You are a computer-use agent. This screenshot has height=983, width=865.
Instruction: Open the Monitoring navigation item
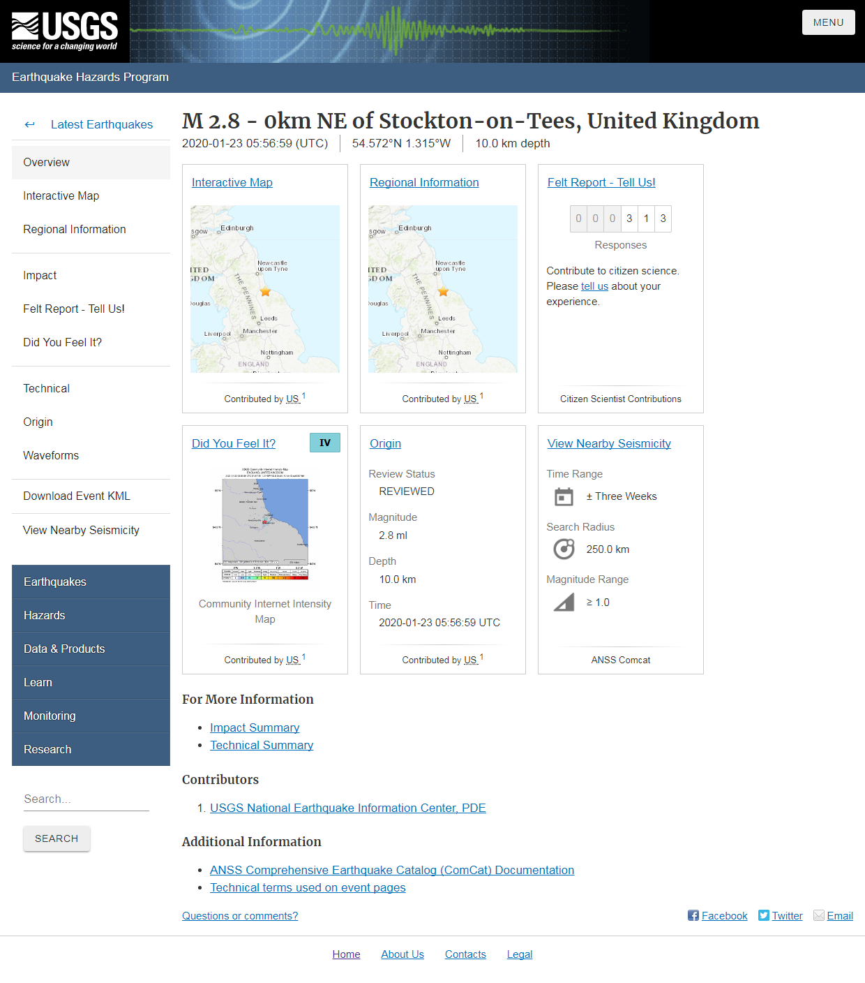tap(91, 716)
